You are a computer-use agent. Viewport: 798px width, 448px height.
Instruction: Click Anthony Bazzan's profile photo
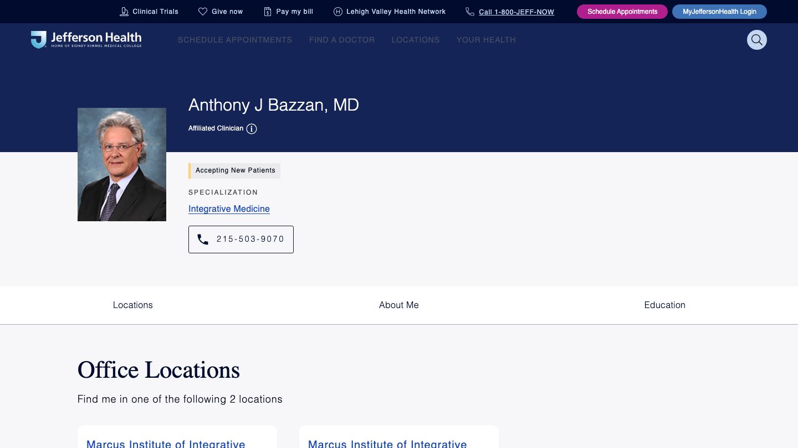point(122,164)
